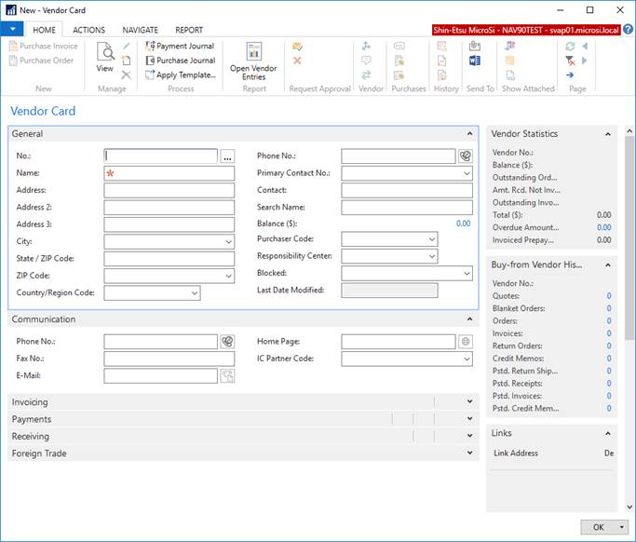Viewport: 636px width, 542px height.
Task: Open the IC Partner Code dropdown
Action: 467,359
